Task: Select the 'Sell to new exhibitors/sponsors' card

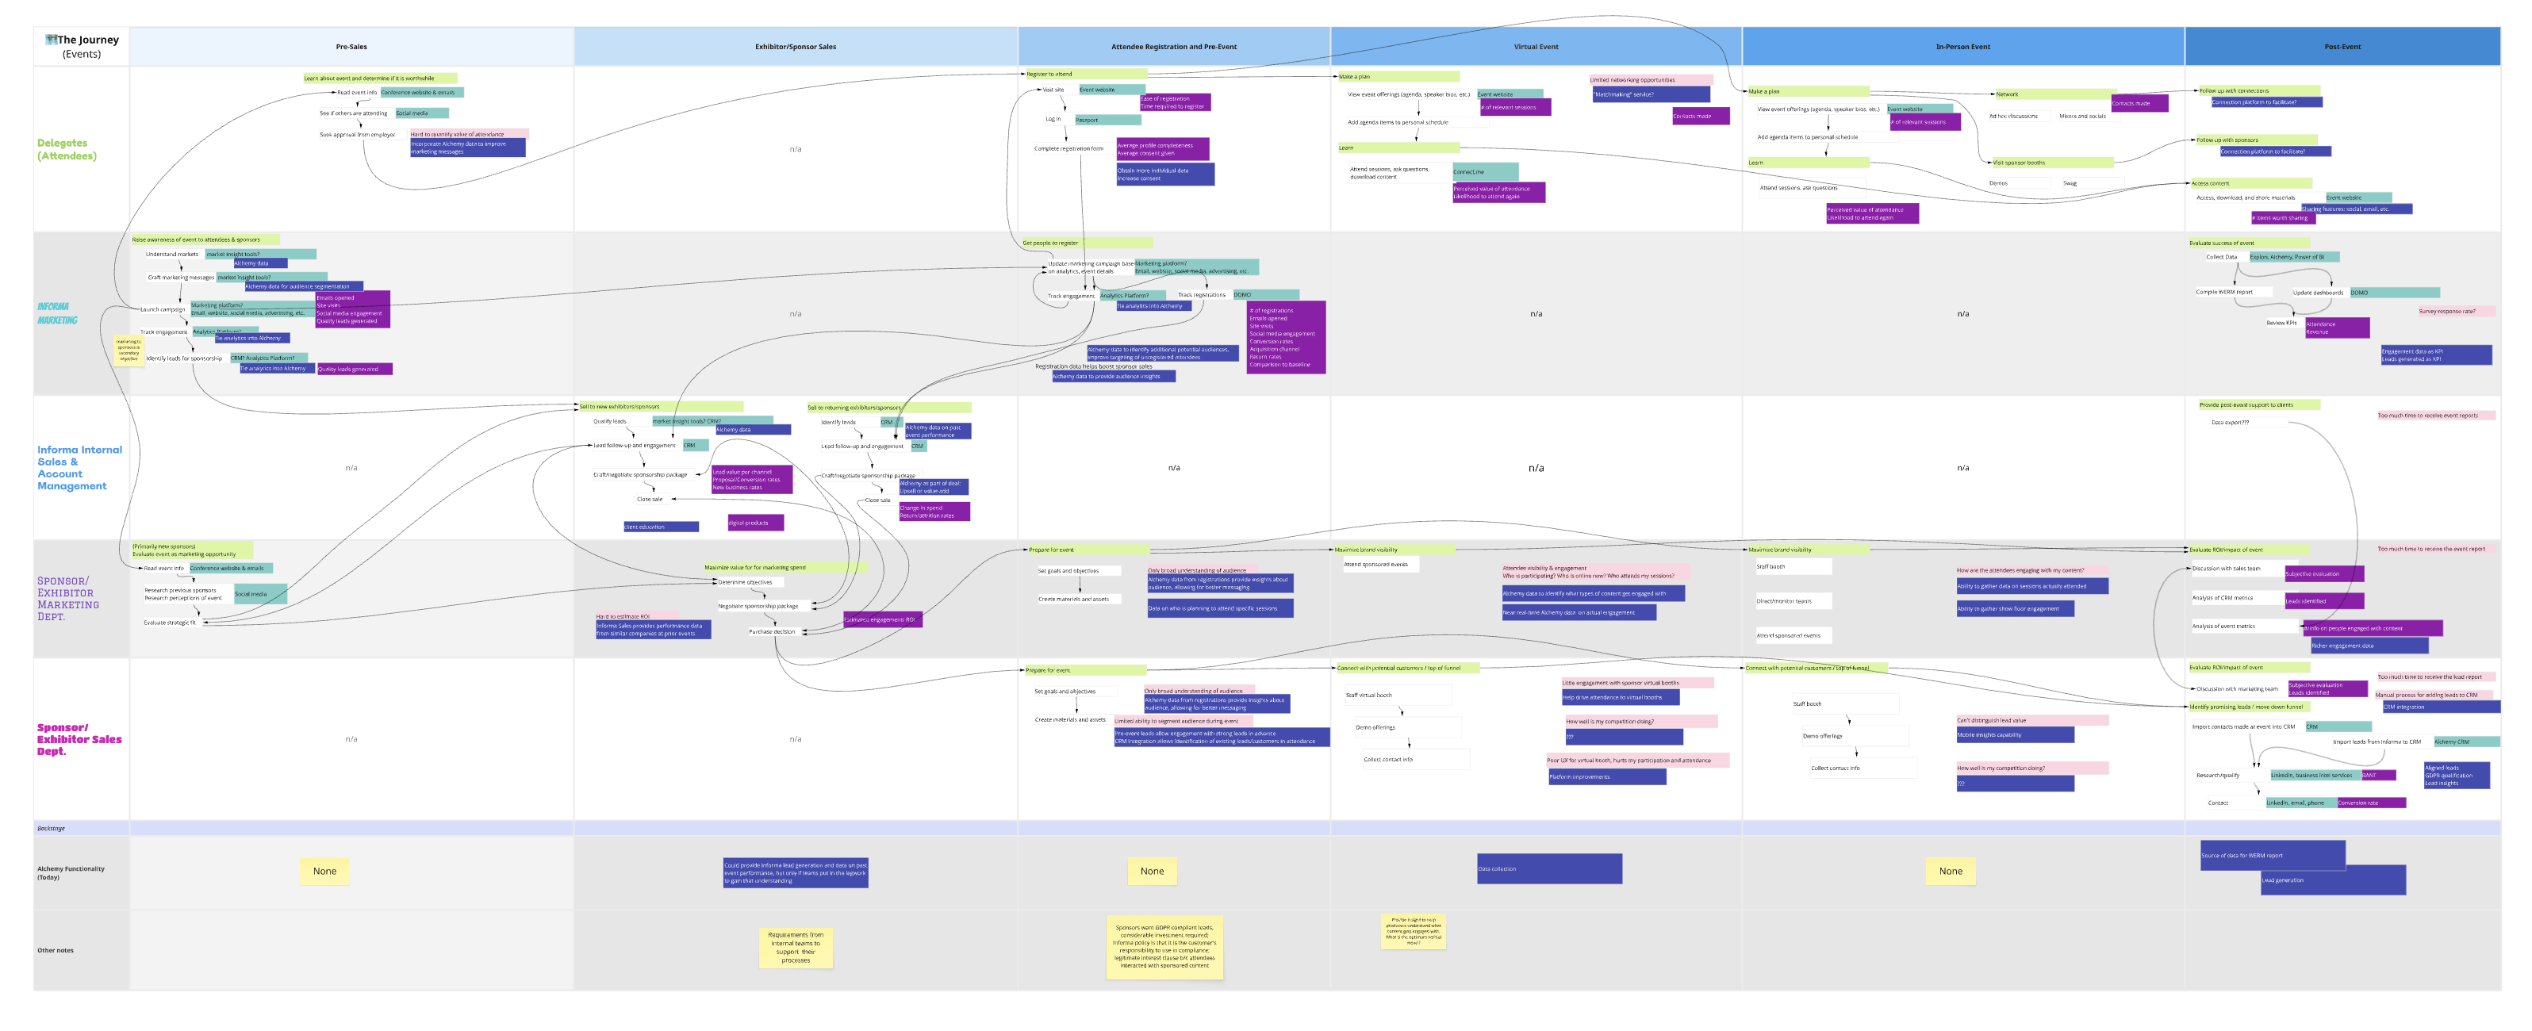Action: pos(661,407)
